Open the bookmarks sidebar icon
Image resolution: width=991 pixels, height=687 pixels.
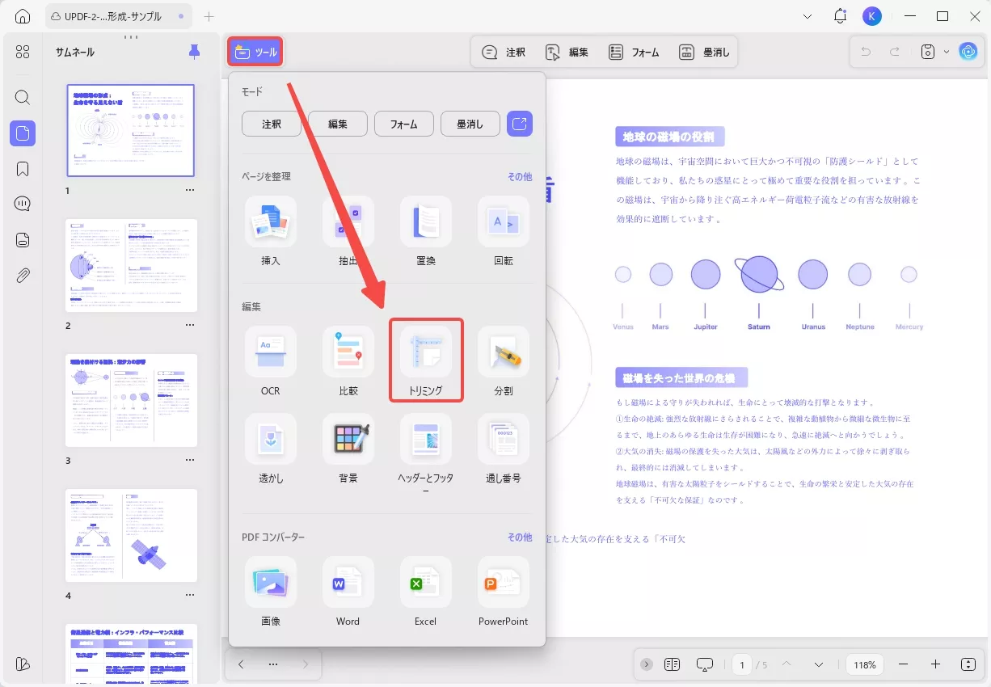[23, 169]
